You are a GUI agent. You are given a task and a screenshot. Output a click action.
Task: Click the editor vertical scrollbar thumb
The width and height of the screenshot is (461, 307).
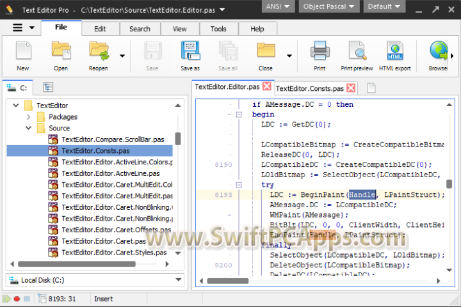tap(449, 184)
